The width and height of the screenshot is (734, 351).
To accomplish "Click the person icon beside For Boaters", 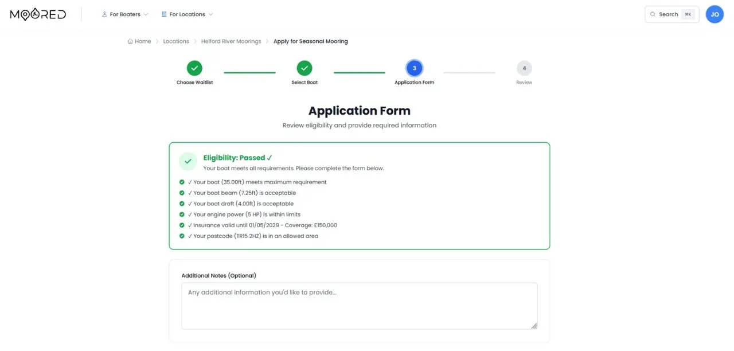I will coord(104,14).
